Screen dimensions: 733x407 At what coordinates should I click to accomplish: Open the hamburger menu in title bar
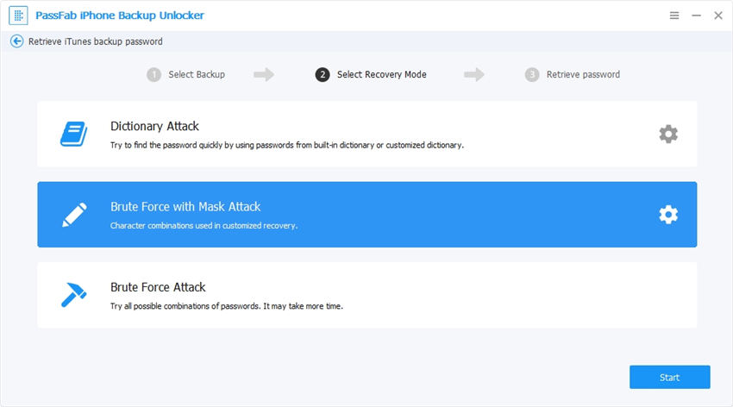pos(674,16)
